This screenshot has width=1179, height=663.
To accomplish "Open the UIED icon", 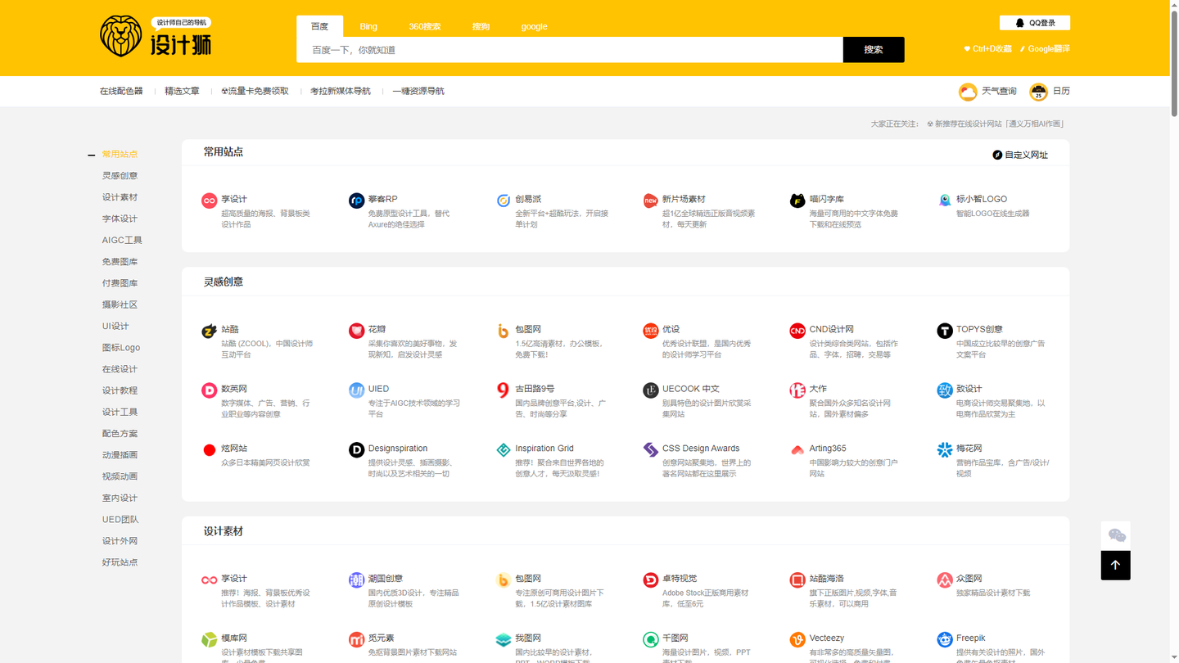I will pyautogui.click(x=356, y=390).
